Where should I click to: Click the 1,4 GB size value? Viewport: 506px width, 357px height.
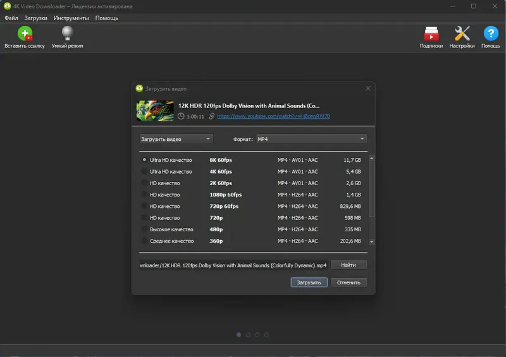pyautogui.click(x=354, y=195)
